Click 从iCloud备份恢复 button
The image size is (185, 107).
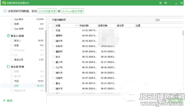point(72,11)
